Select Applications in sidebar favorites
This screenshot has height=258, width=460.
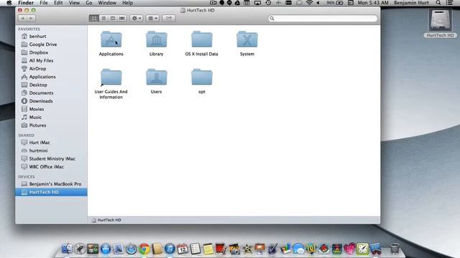coord(42,77)
